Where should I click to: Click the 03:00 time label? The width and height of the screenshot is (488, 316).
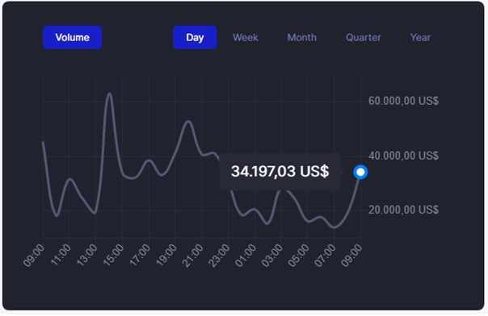click(x=272, y=256)
